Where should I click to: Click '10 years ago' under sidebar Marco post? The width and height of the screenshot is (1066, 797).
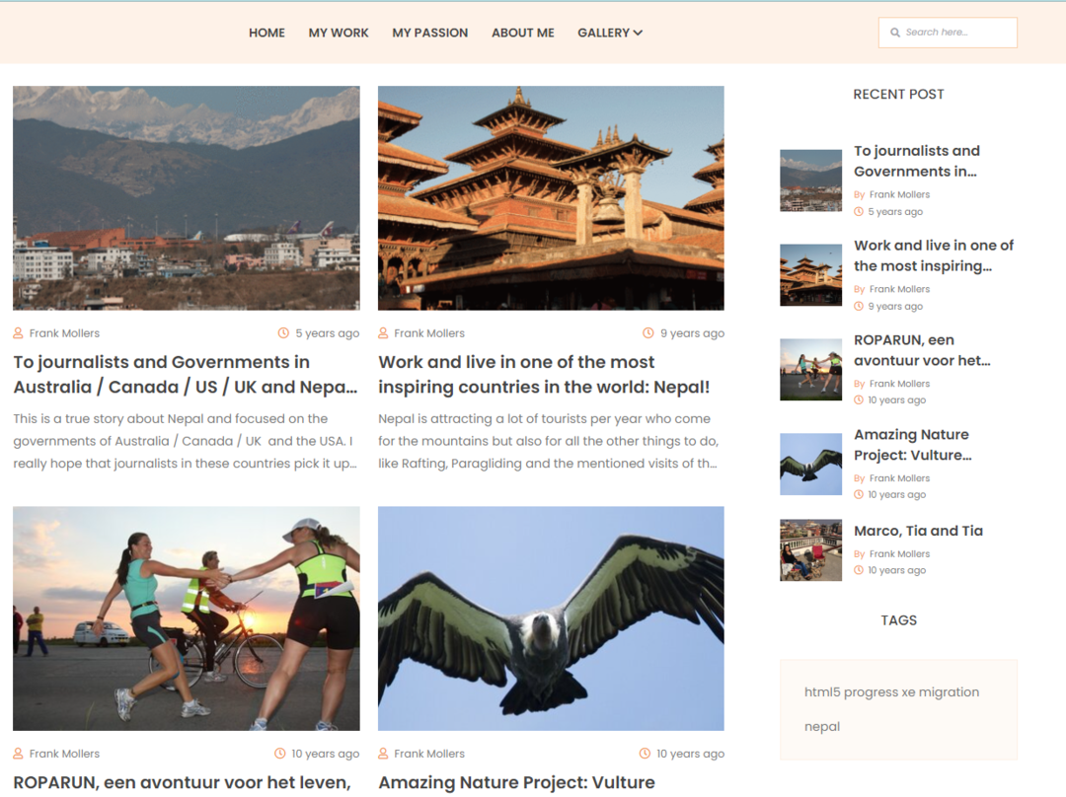point(896,571)
